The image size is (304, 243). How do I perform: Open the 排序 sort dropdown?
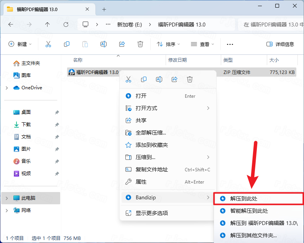click(x=168, y=44)
